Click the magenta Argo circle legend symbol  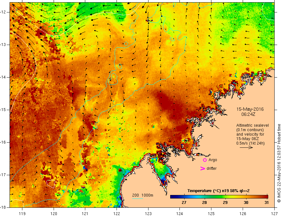coord(205,160)
